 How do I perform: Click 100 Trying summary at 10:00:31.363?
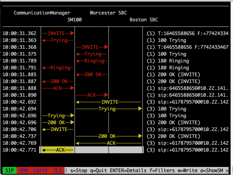tap(172, 40)
